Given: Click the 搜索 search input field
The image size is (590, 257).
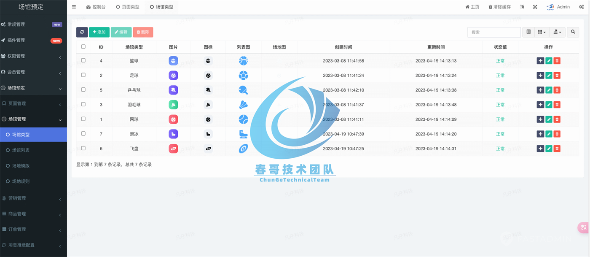Looking at the screenshot, I should (494, 32).
